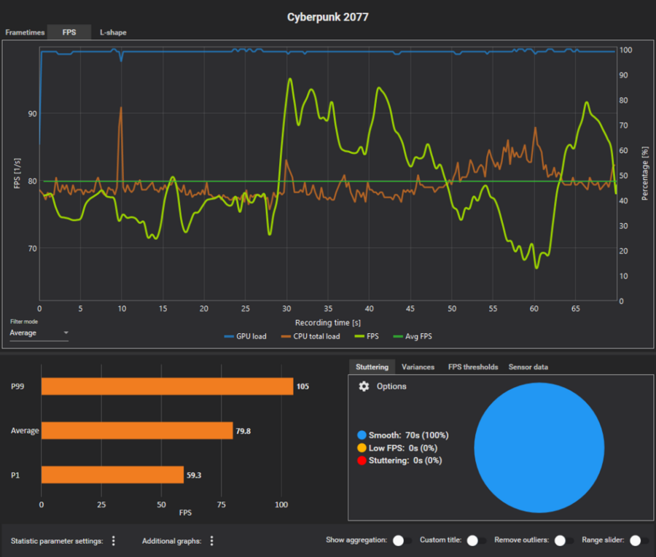Open Statistic parameter settings three-dot menu
The width and height of the screenshot is (656, 557).
(114, 541)
